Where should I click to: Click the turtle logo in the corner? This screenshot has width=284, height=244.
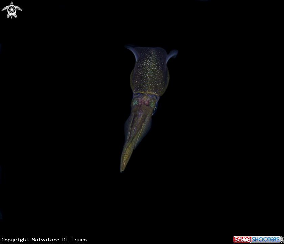11,10
